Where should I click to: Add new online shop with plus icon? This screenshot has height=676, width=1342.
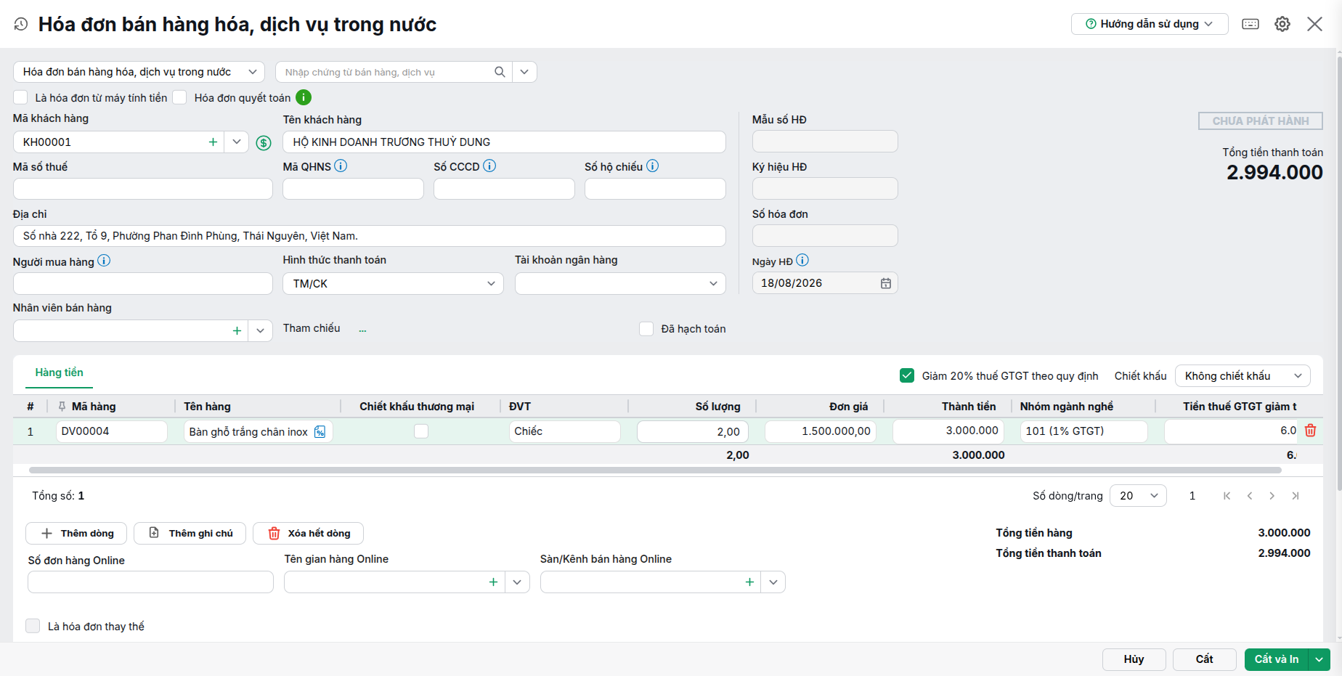click(x=493, y=582)
